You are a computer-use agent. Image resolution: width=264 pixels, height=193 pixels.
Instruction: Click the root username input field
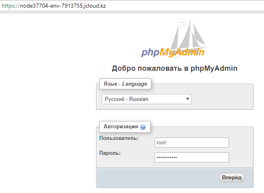(x=192, y=142)
